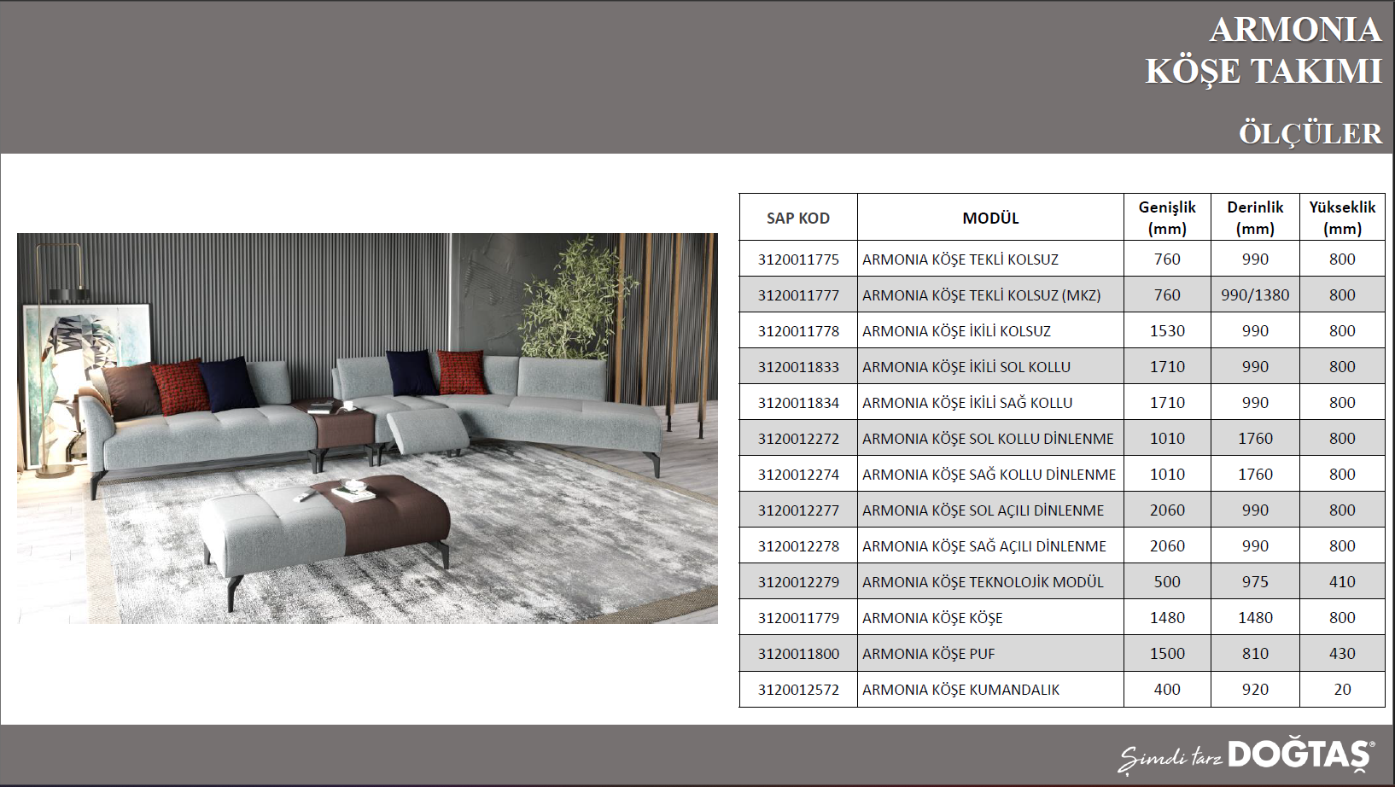Image resolution: width=1395 pixels, height=787 pixels.
Task: Click the Derinlik (mm) column header
Action: coord(1255,218)
